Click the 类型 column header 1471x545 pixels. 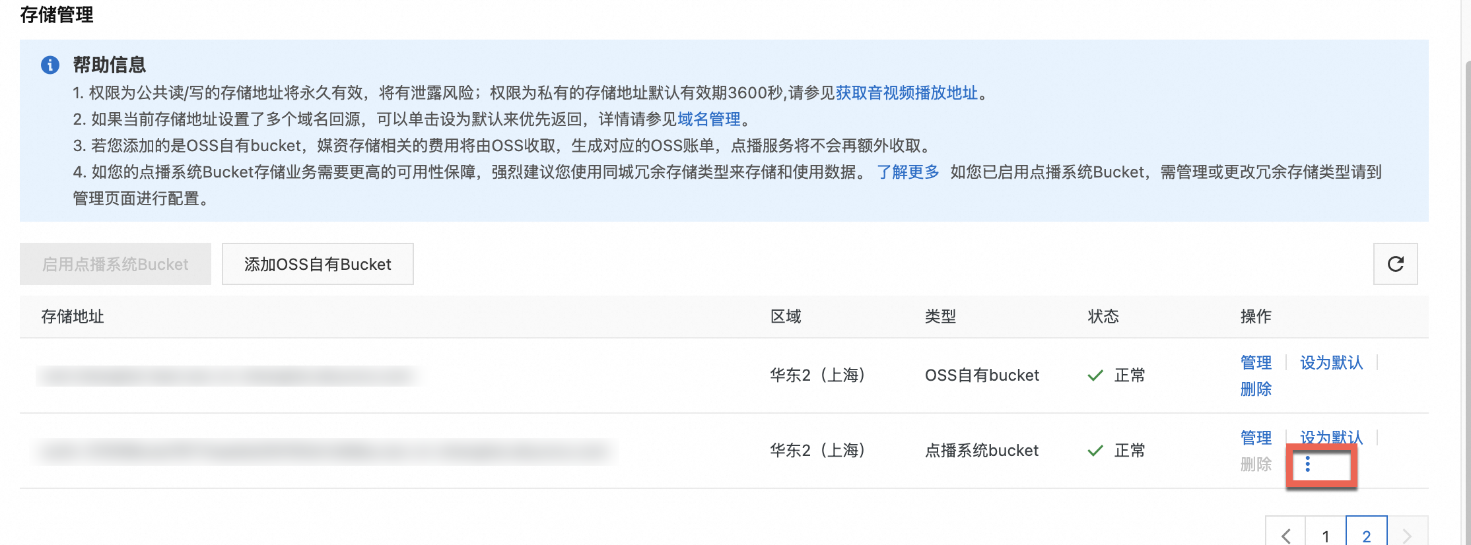pos(940,317)
